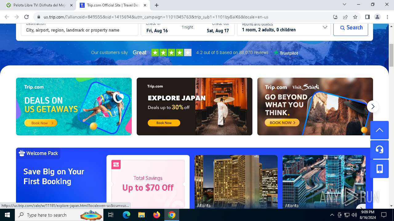Image resolution: width=394 pixels, height=221 pixels.
Task: Open Chrome three-dot menu
Action: coord(387,17)
